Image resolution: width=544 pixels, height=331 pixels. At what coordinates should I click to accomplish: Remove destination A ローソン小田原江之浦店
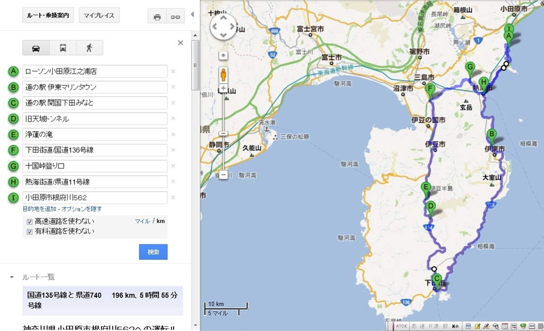pyautogui.click(x=173, y=72)
